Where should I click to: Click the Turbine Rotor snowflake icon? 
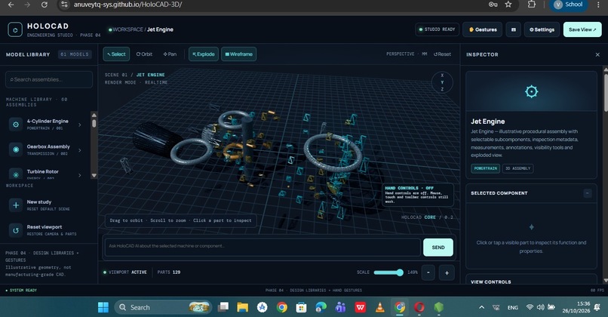[16, 174]
